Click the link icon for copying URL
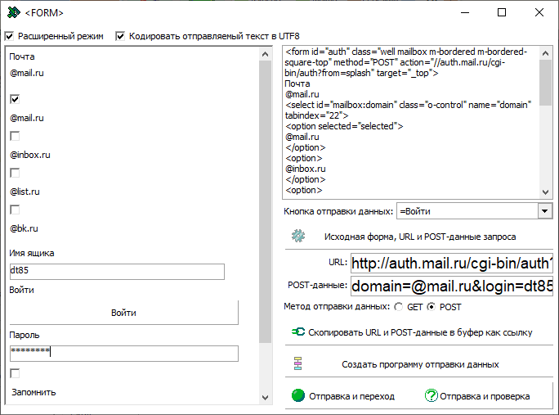 [298, 332]
